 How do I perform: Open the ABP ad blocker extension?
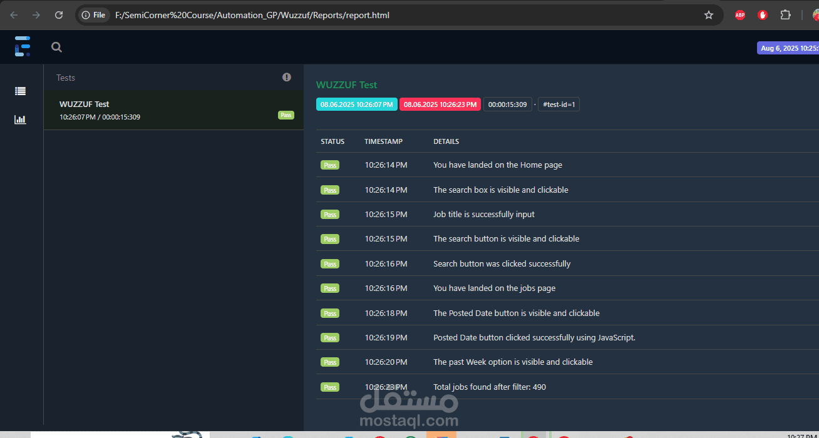pos(740,15)
